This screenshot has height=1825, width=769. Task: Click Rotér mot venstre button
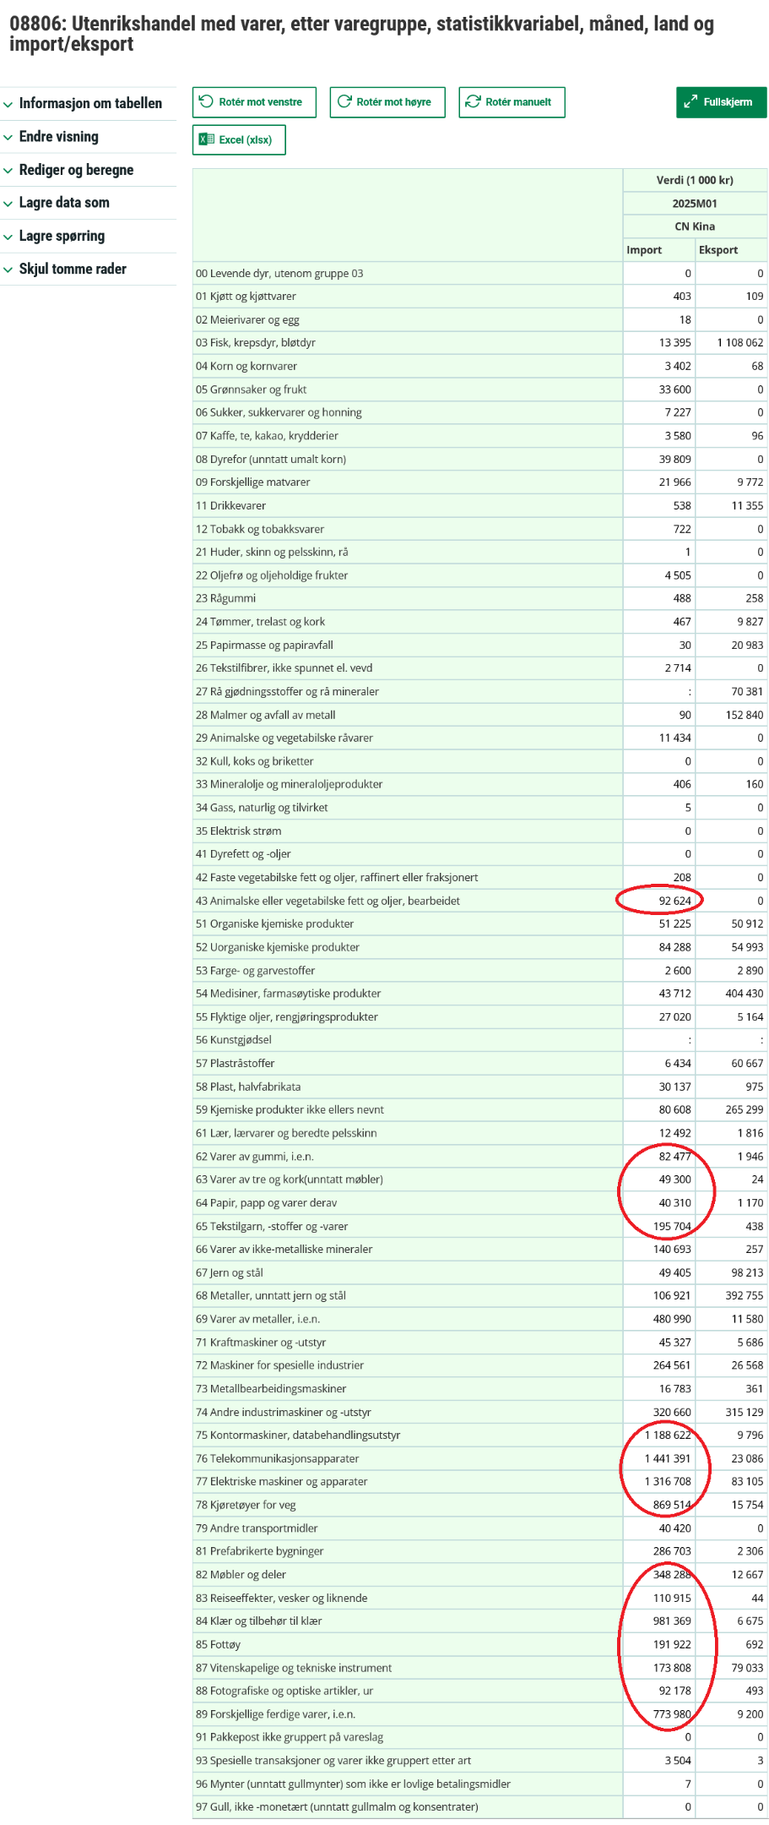pos(254,102)
